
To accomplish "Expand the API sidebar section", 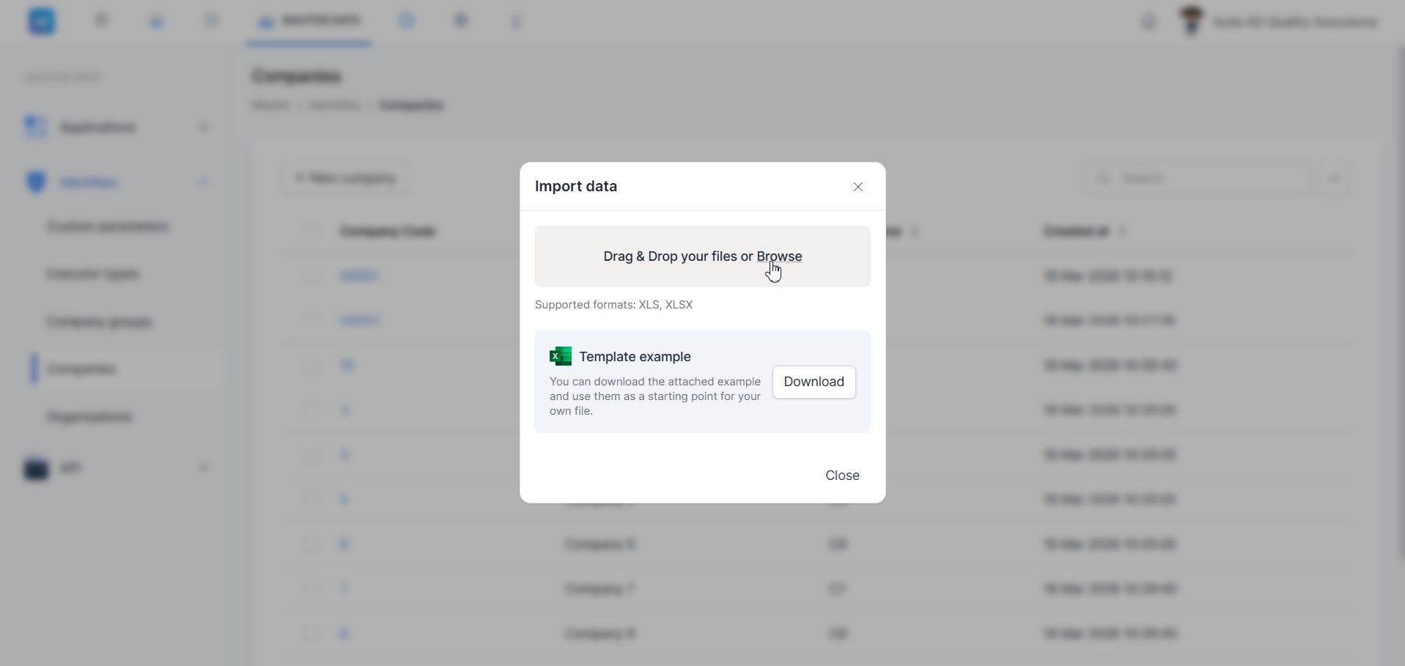I will tap(117, 468).
